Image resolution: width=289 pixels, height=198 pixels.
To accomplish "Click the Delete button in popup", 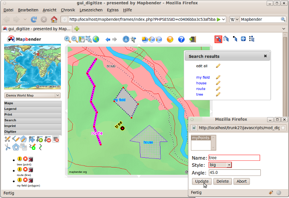I will click(x=222, y=181).
